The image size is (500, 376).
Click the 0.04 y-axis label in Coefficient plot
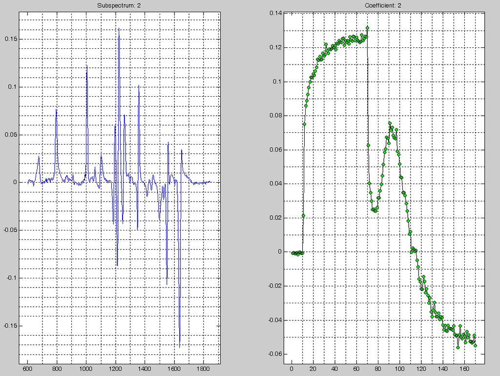pyautogui.click(x=275, y=184)
